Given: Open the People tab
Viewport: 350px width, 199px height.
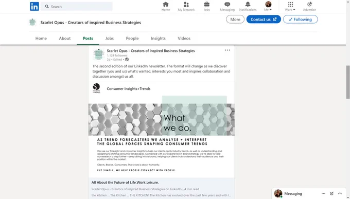Looking at the screenshot, I should coord(132,39).
